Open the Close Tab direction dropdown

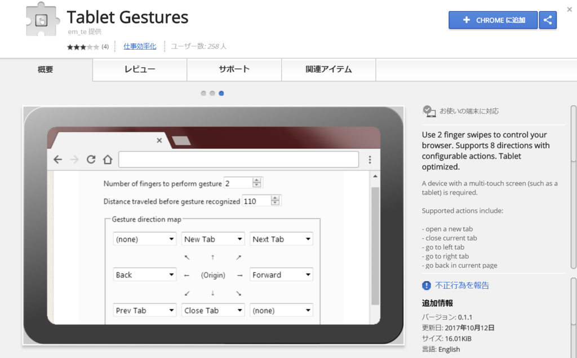click(213, 311)
